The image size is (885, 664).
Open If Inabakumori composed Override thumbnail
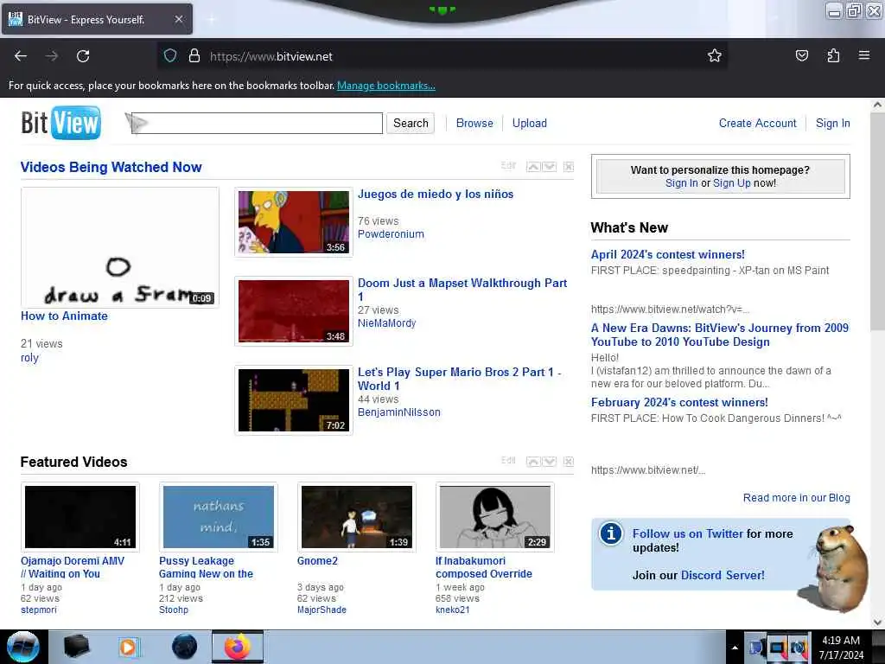pyautogui.click(x=495, y=517)
